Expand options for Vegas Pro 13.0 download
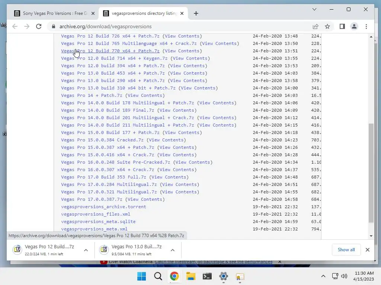The width and height of the screenshot is (381, 285). 173,250
